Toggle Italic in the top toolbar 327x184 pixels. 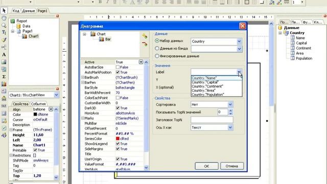click(107, 2)
